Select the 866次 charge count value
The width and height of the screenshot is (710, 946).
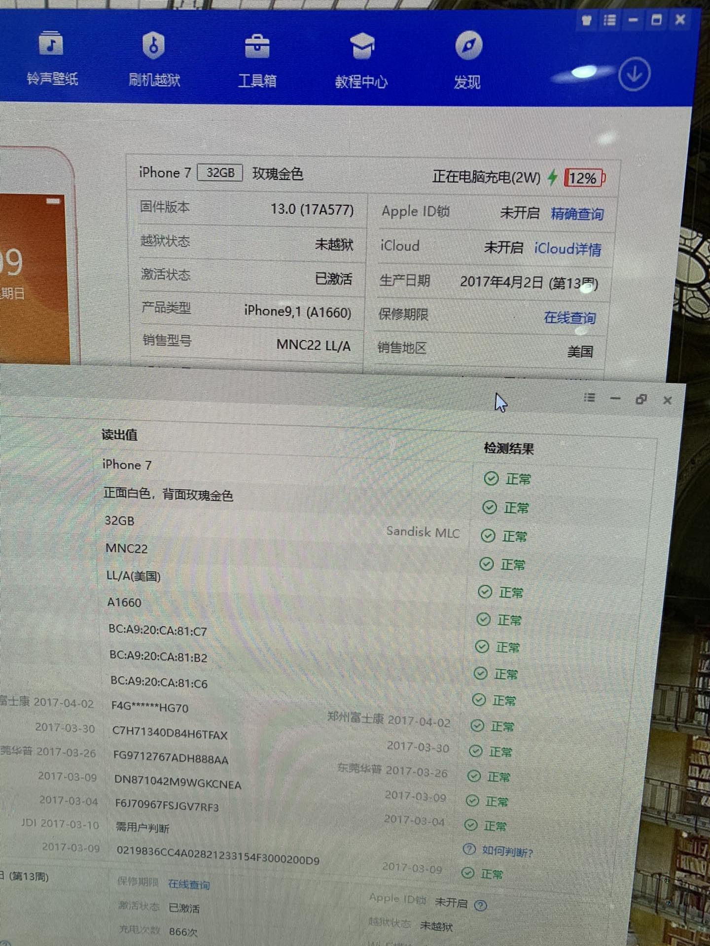coord(183,932)
